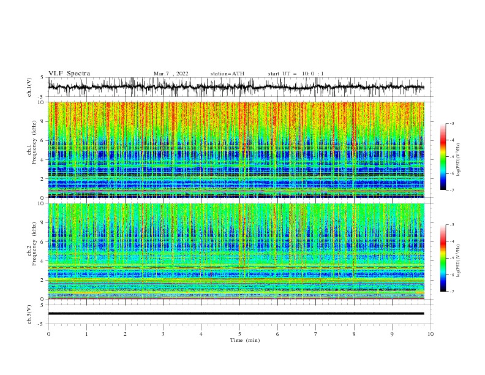Click time axis tick label "5"
This screenshot has height=375, width=485.
point(239,334)
